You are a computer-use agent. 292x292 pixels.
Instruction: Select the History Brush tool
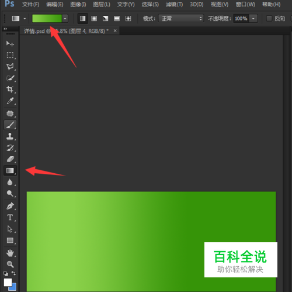(x=10, y=147)
